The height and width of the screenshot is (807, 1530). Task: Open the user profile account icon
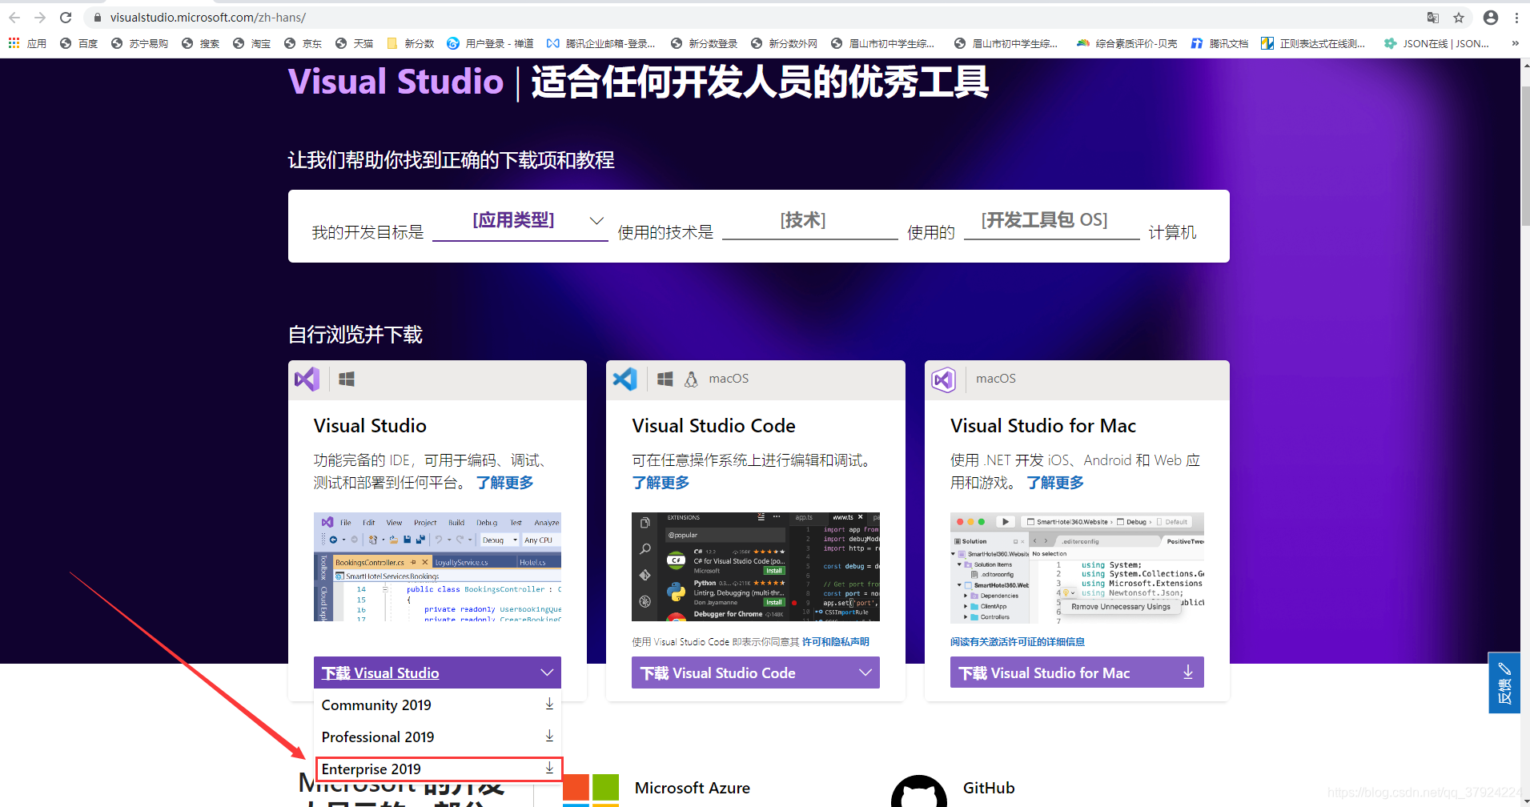[x=1491, y=18]
